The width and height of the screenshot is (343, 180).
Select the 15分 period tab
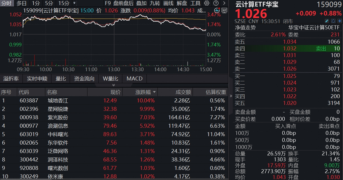pyautogui.click(x=64, y=3)
